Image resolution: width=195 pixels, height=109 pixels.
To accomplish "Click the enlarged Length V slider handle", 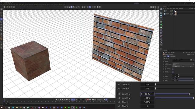I will click(194, 98).
